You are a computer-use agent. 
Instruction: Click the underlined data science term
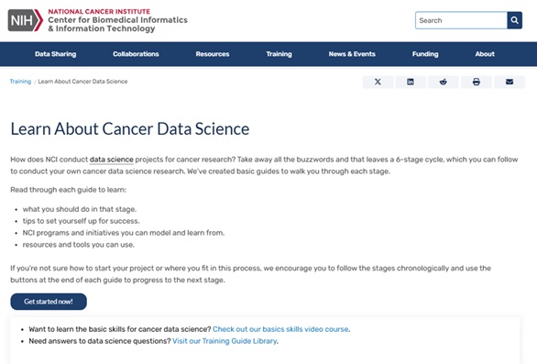coord(111,160)
